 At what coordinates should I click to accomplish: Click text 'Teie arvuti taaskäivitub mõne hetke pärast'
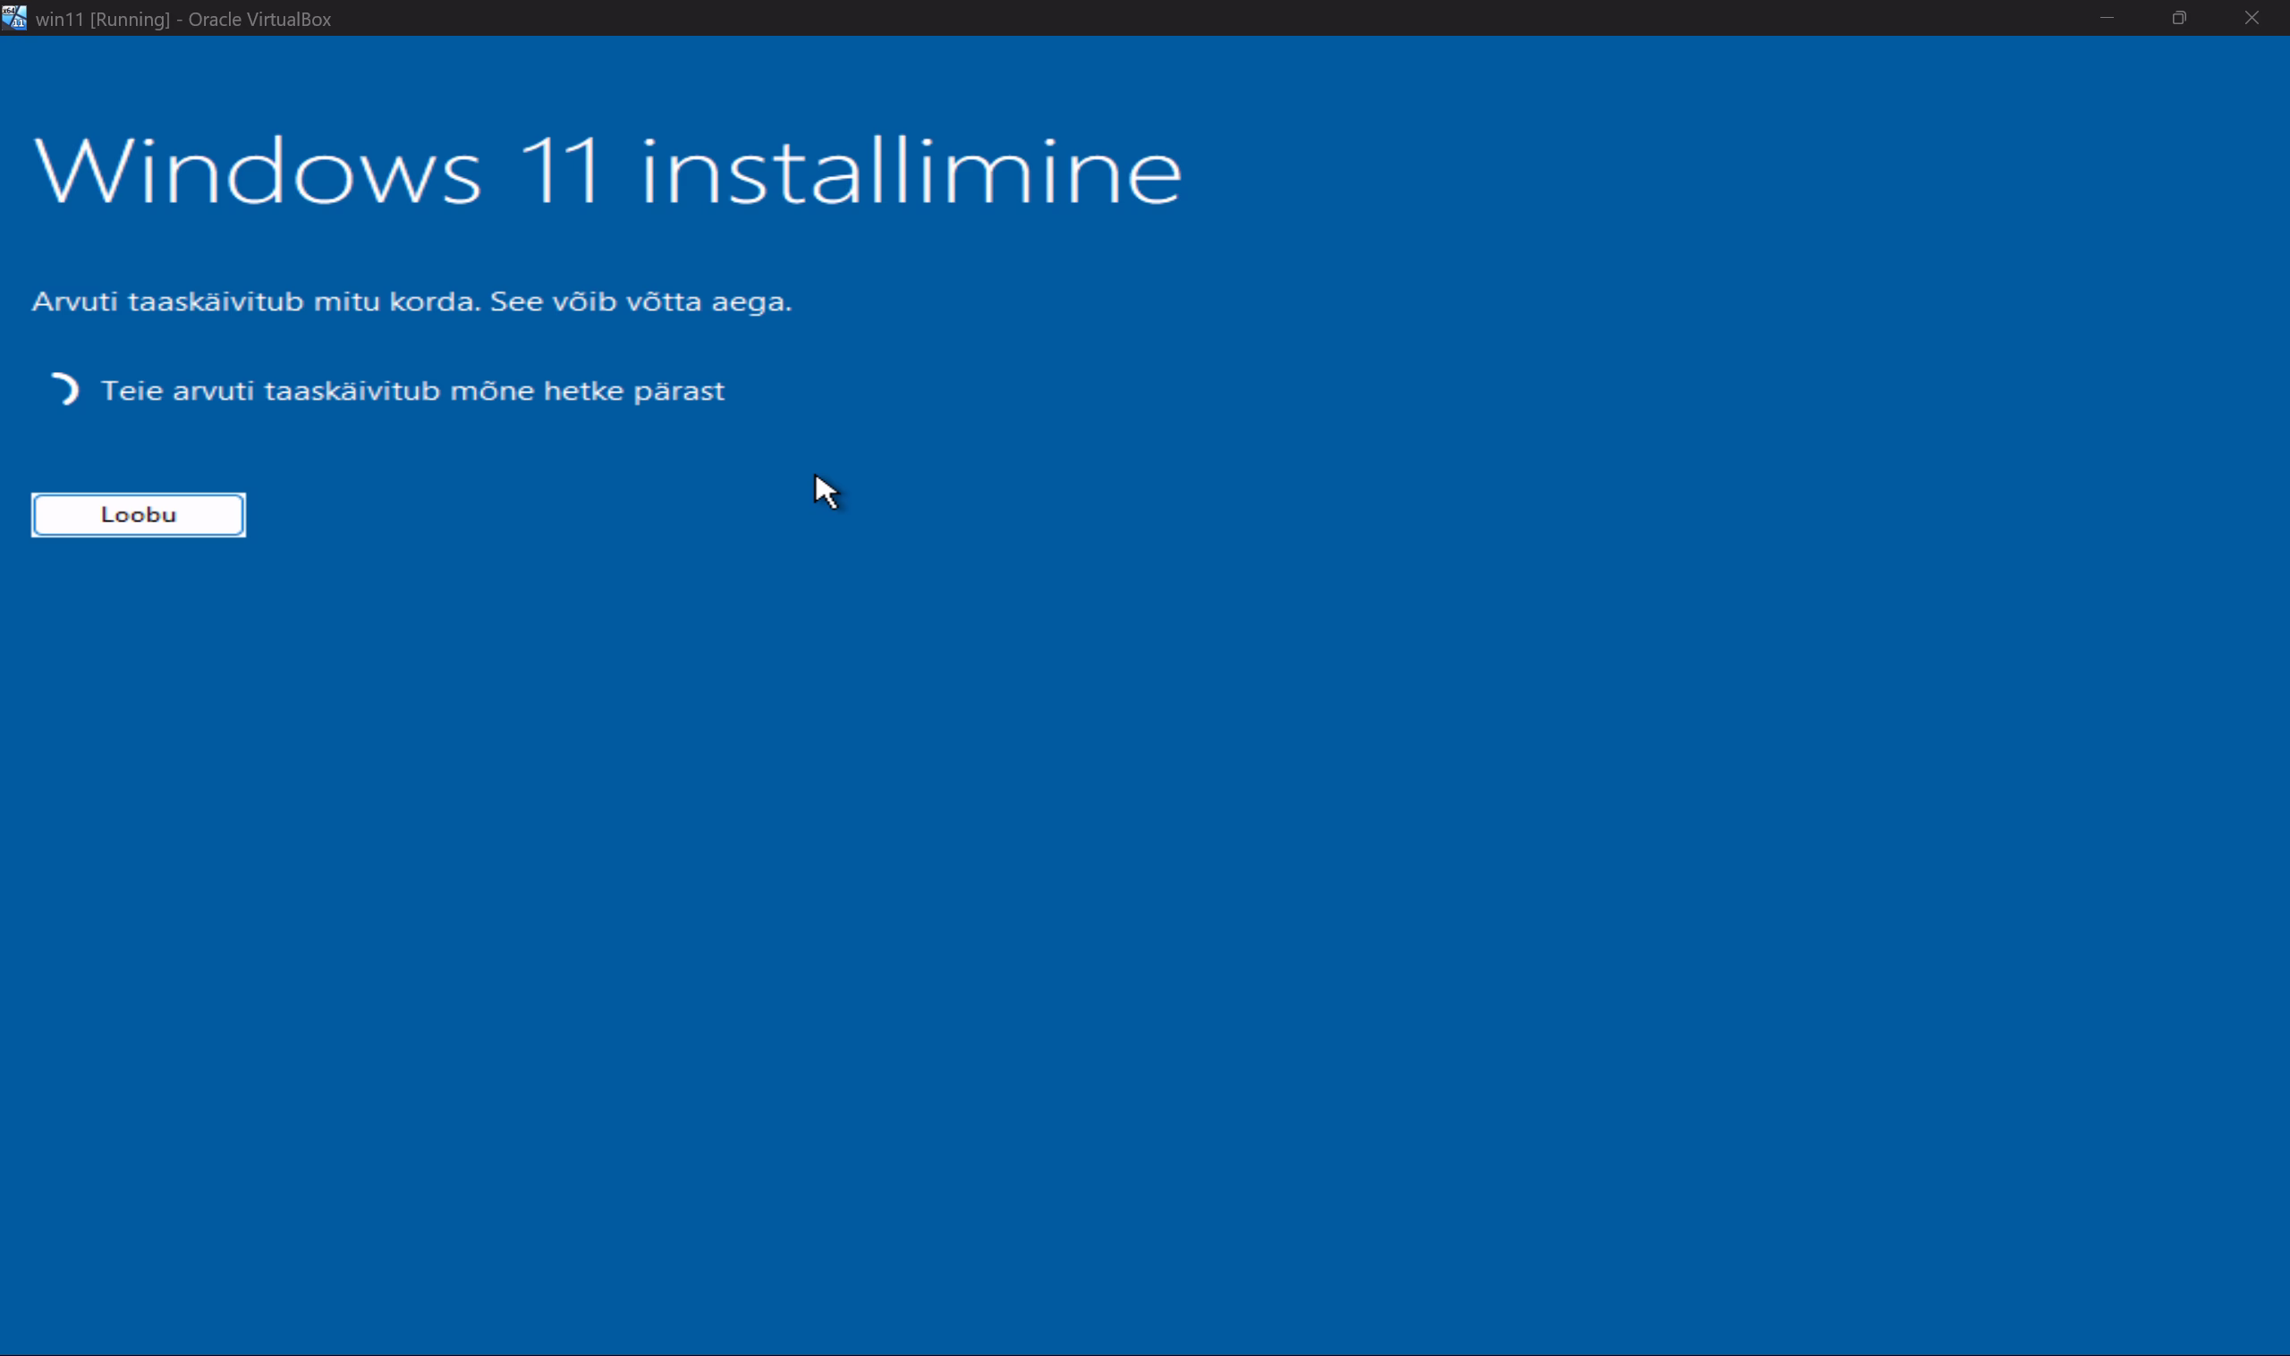(x=412, y=391)
